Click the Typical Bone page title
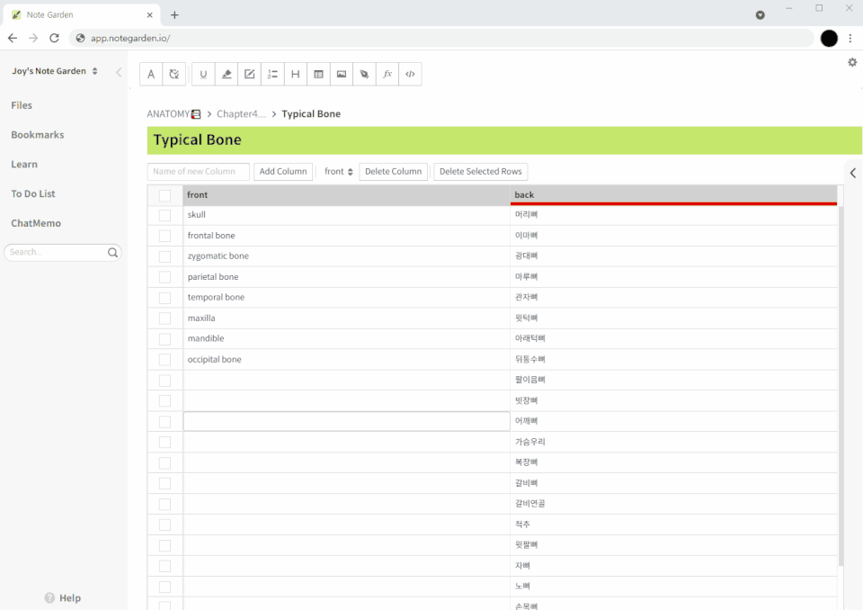This screenshot has width=863, height=610. [x=197, y=140]
